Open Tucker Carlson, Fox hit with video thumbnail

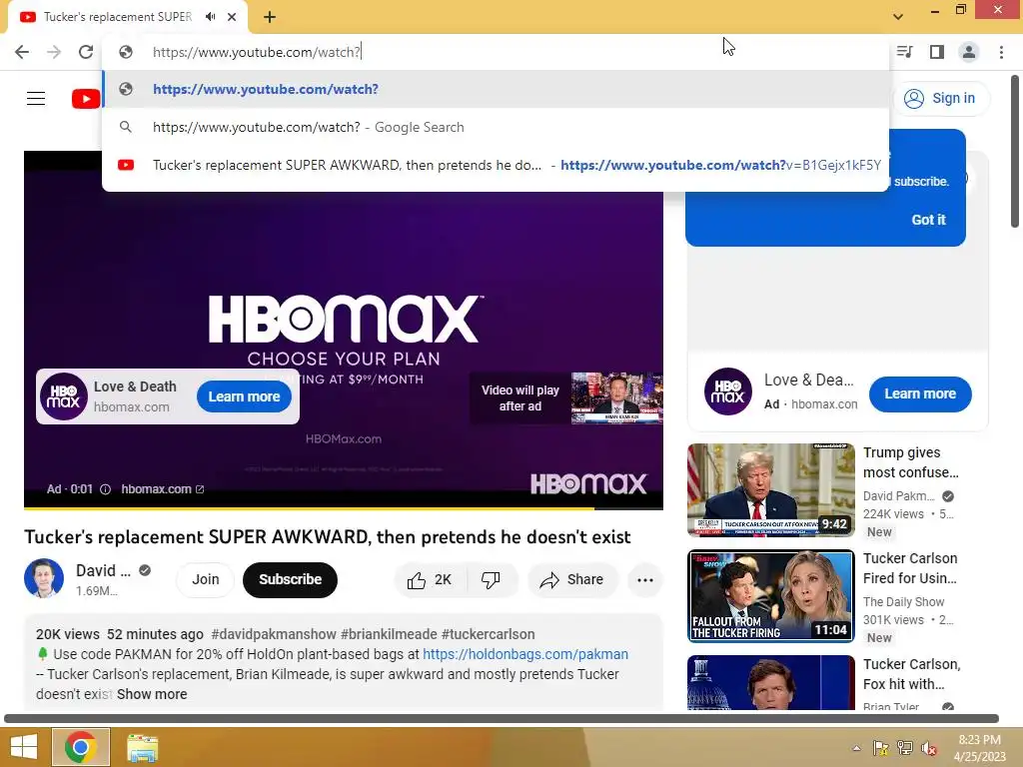771,682
